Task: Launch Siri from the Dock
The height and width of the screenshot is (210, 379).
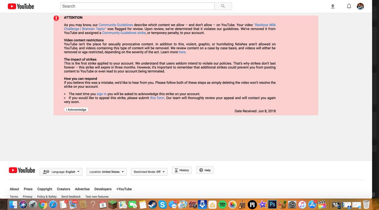Action: (x=23, y=205)
